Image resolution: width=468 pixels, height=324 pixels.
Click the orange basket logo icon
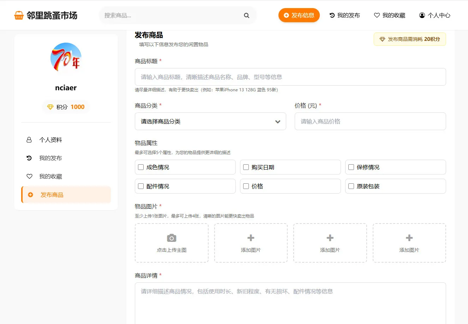(x=19, y=16)
